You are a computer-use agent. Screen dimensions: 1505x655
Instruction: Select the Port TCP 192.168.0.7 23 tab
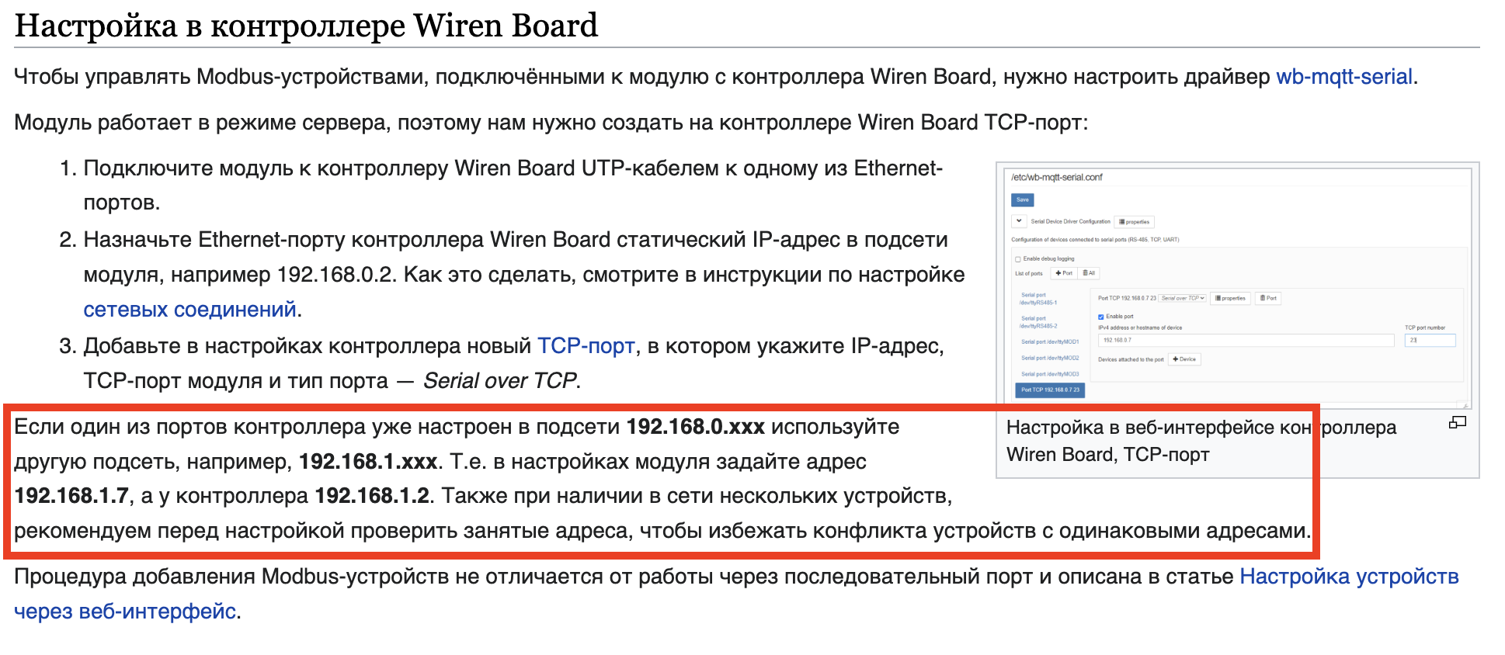1049,390
